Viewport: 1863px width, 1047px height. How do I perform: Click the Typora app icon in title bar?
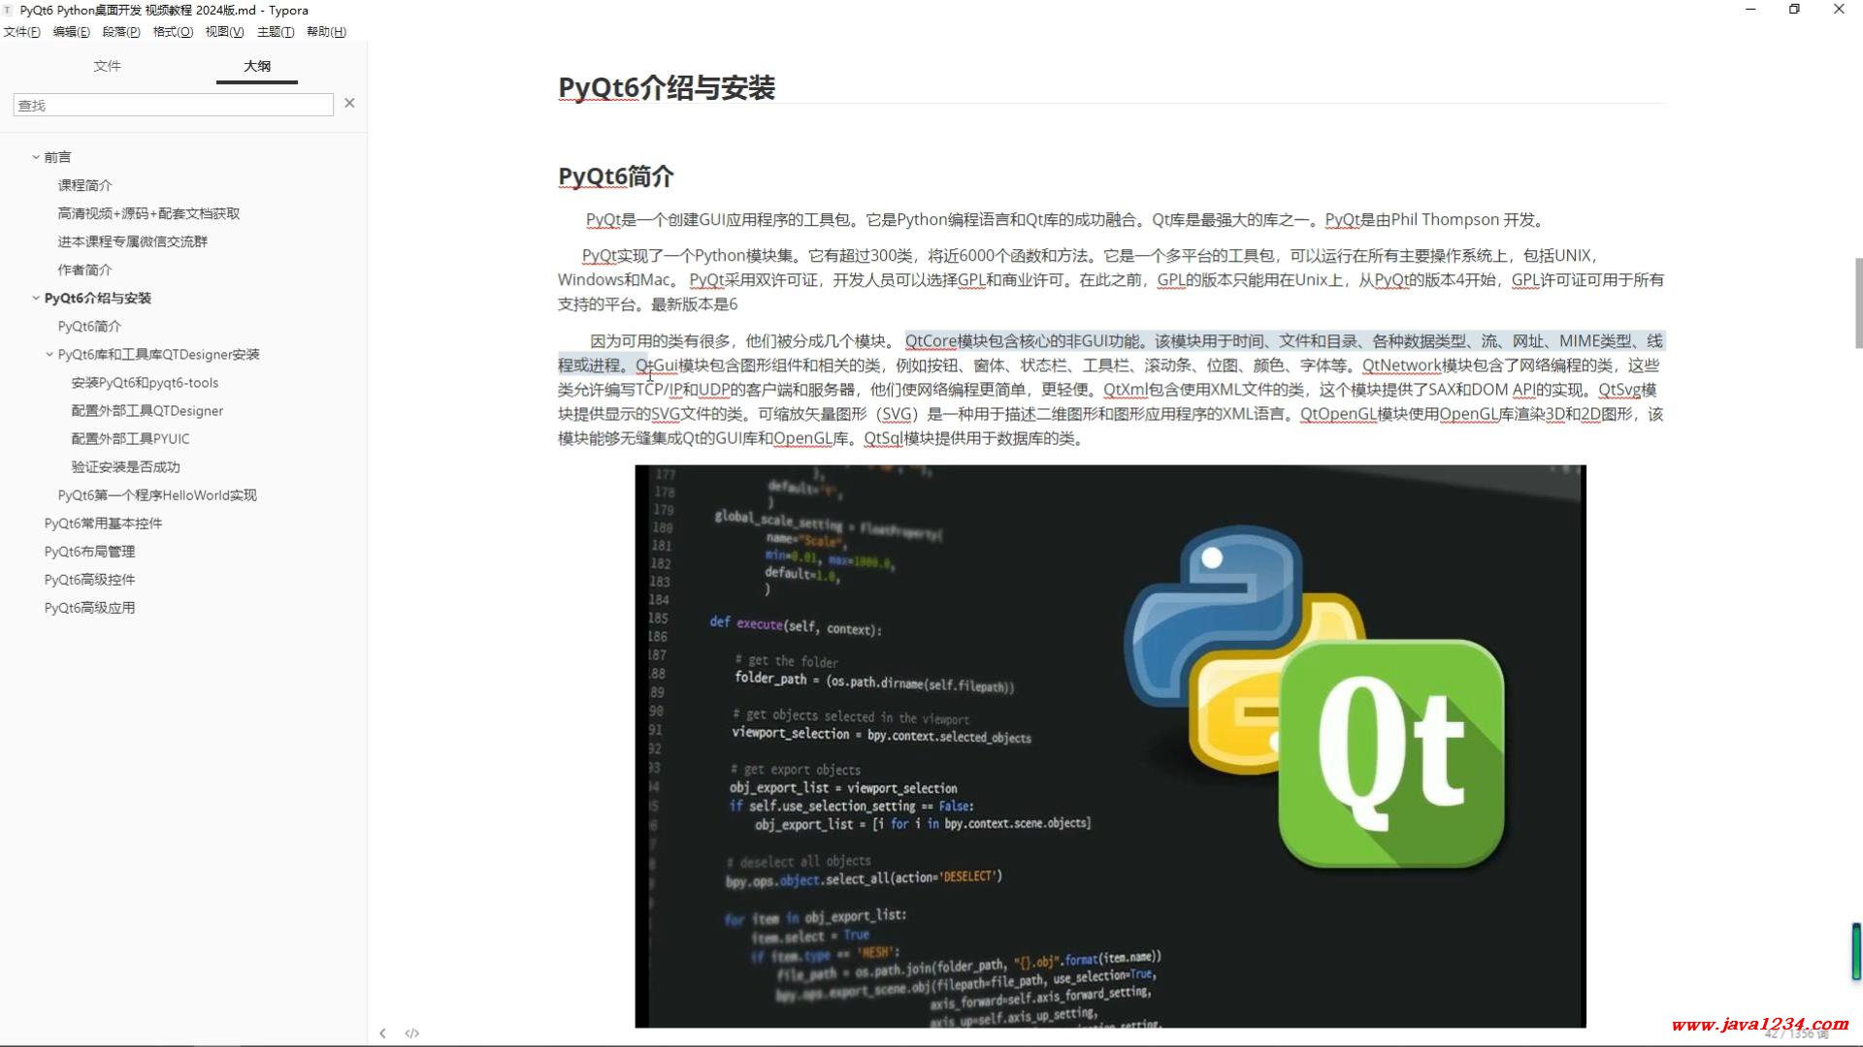pyautogui.click(x=8, y=10)
